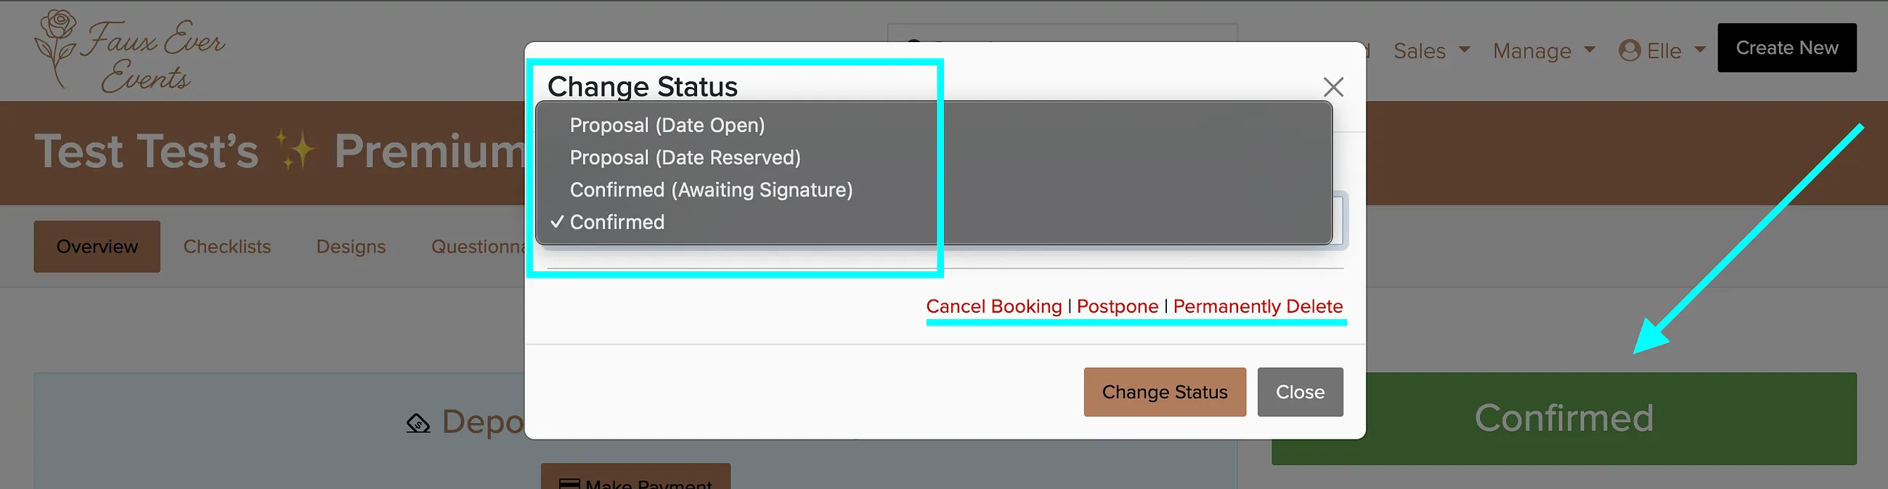The height and width of the screenshot is (489, 1888).
Task: Close the Change Status dialog with X
Action: click(x=1333, y=87)
